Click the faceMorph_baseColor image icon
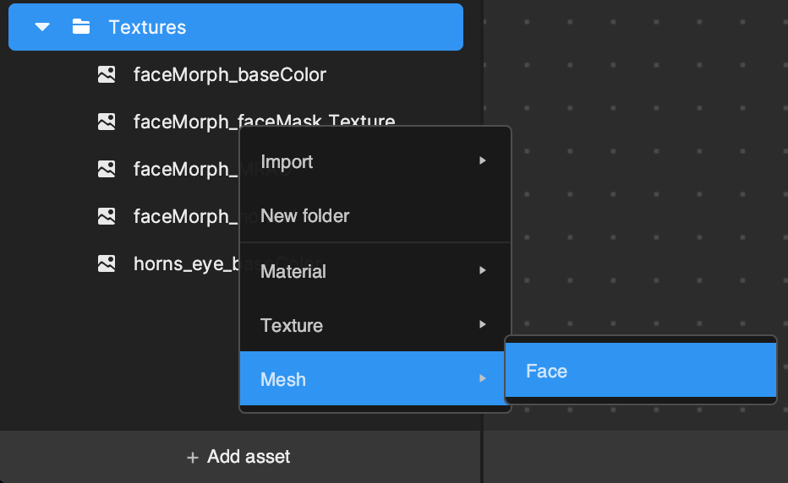788x483 pixels. 107,74
